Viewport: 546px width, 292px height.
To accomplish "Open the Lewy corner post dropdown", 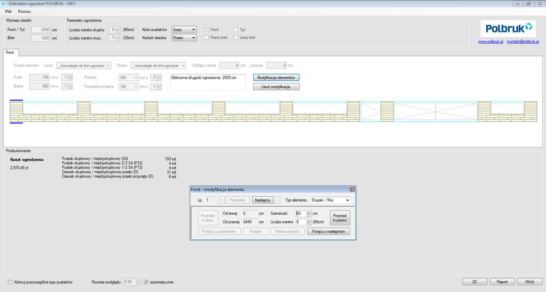I will click(x=84, y=65).
